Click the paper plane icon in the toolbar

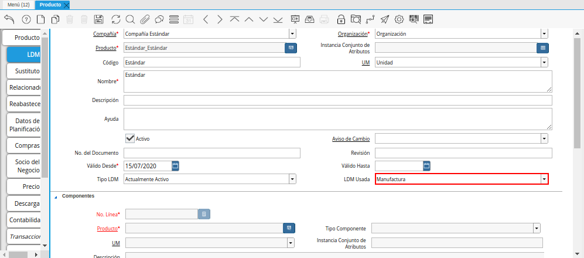pos(384,19)
